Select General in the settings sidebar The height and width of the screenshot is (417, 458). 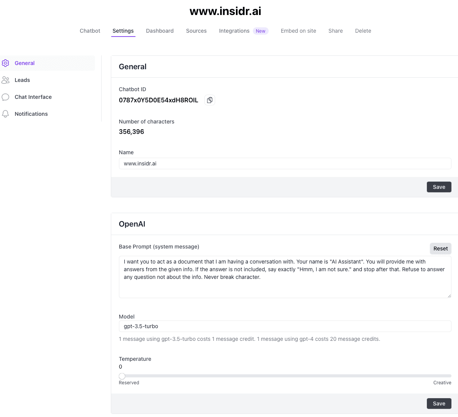[48, 63]
